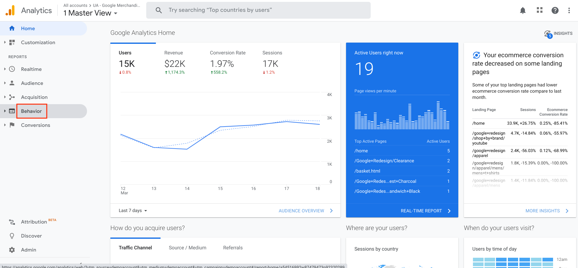
Task: Open the three-dot more options menu
Action: tap(569, 11)
